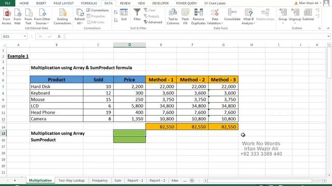Click the Flash Fill icon
The width and height of the screenshot is (332, 186).
tap(185, 17)
